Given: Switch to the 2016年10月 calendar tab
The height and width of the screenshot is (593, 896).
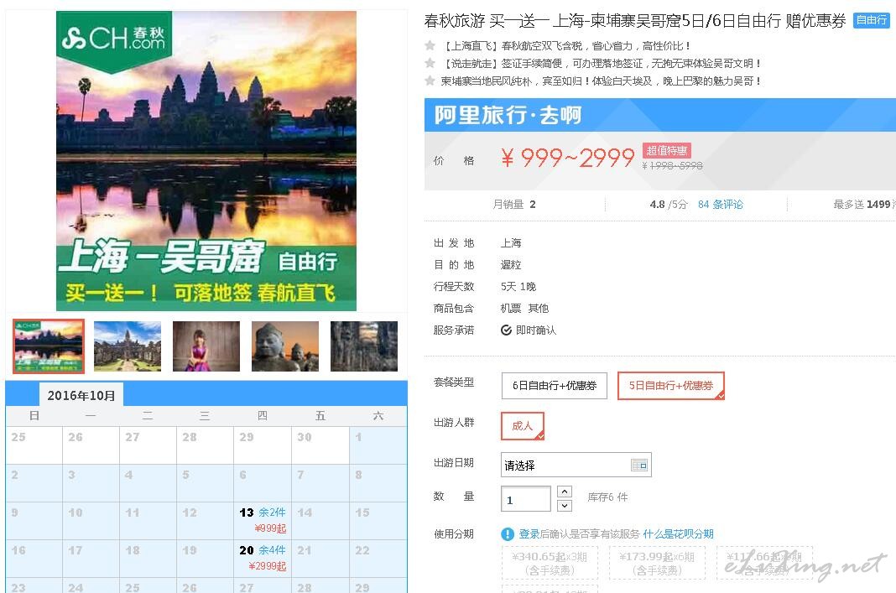Looking at the screenshot, I should coord(81,395).
